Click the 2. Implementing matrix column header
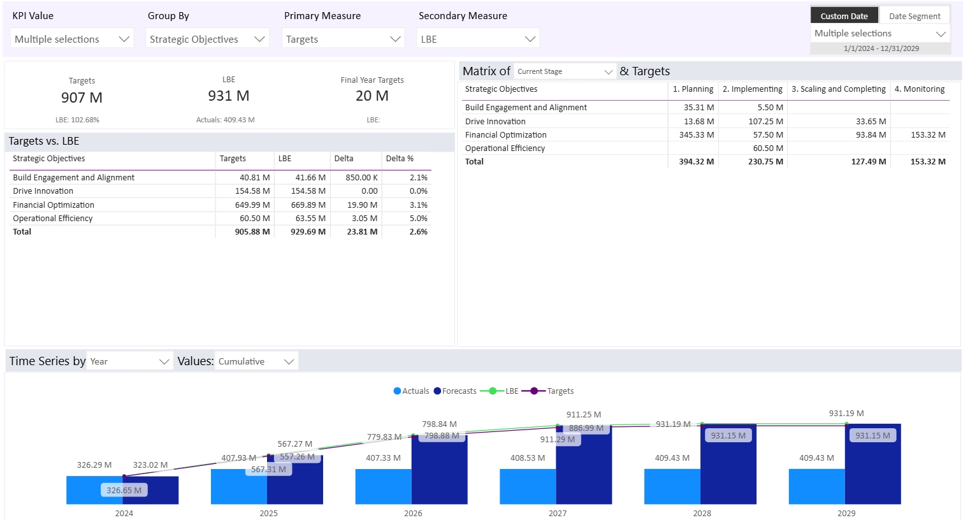 [752, 89]
